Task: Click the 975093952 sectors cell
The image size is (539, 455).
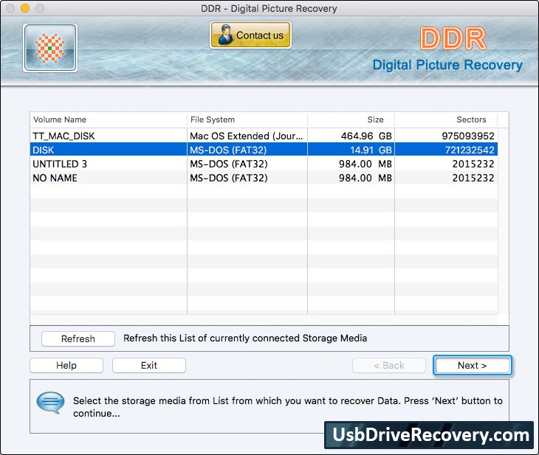Action: point(446,136)
